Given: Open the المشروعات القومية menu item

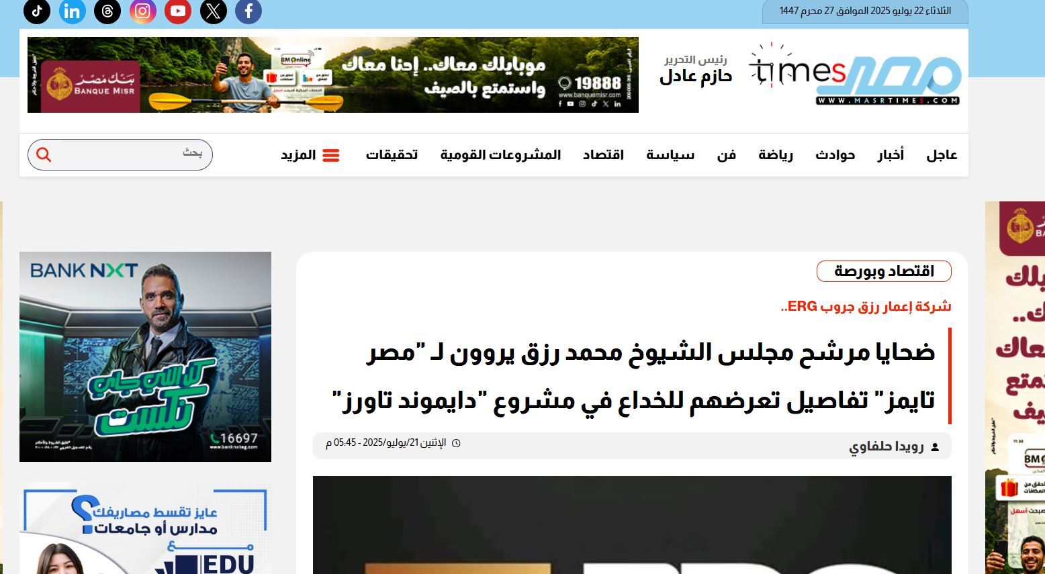Looking at the screenshot, I should (x=500, y=155).
